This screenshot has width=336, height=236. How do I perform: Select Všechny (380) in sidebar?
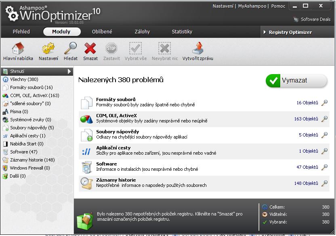[x=24, y=79]
